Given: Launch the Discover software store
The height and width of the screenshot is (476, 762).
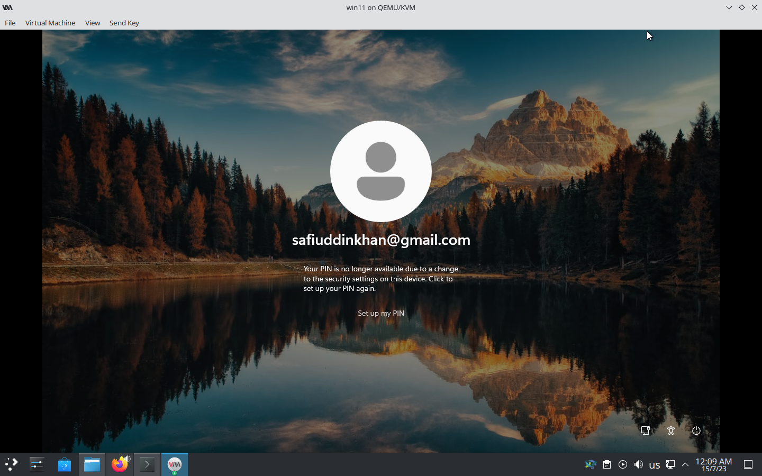Looking at the screenshot, I should (65, 464).
